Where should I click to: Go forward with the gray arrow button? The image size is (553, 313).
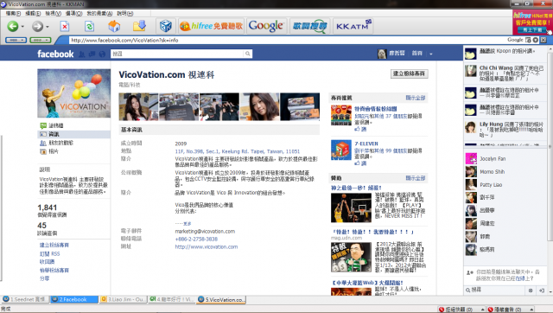(x=37, y=26)
